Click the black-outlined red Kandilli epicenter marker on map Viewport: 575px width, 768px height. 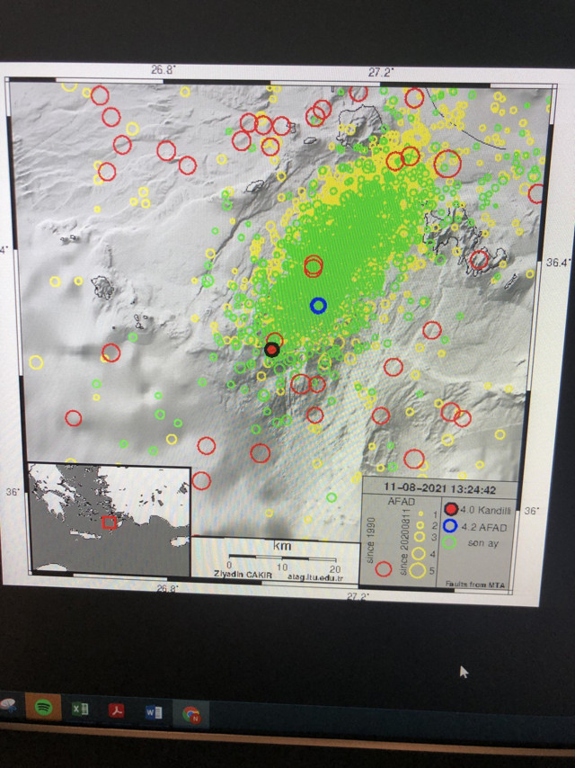pos(272,350)
